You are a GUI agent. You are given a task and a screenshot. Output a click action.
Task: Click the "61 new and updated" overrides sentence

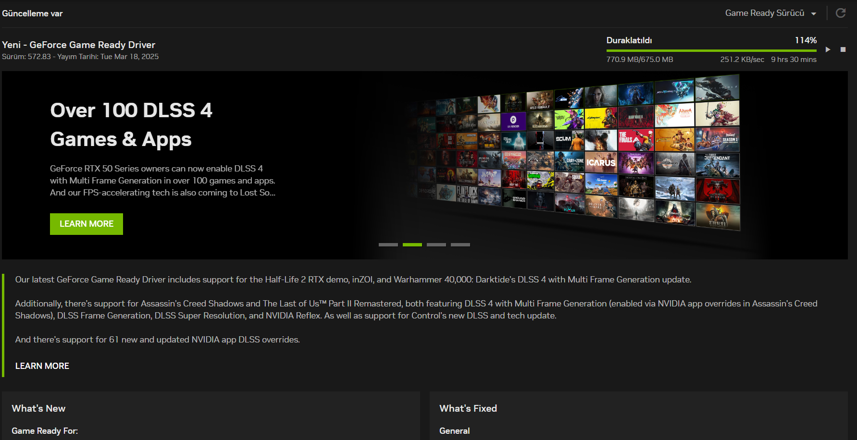click(x=158, y=340)
